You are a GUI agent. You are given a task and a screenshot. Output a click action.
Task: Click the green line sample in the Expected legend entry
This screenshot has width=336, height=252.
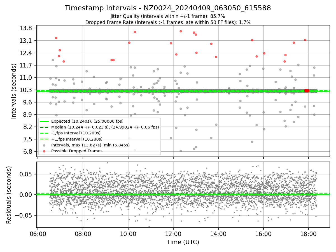pyautogui.click(x=44, y=121)
